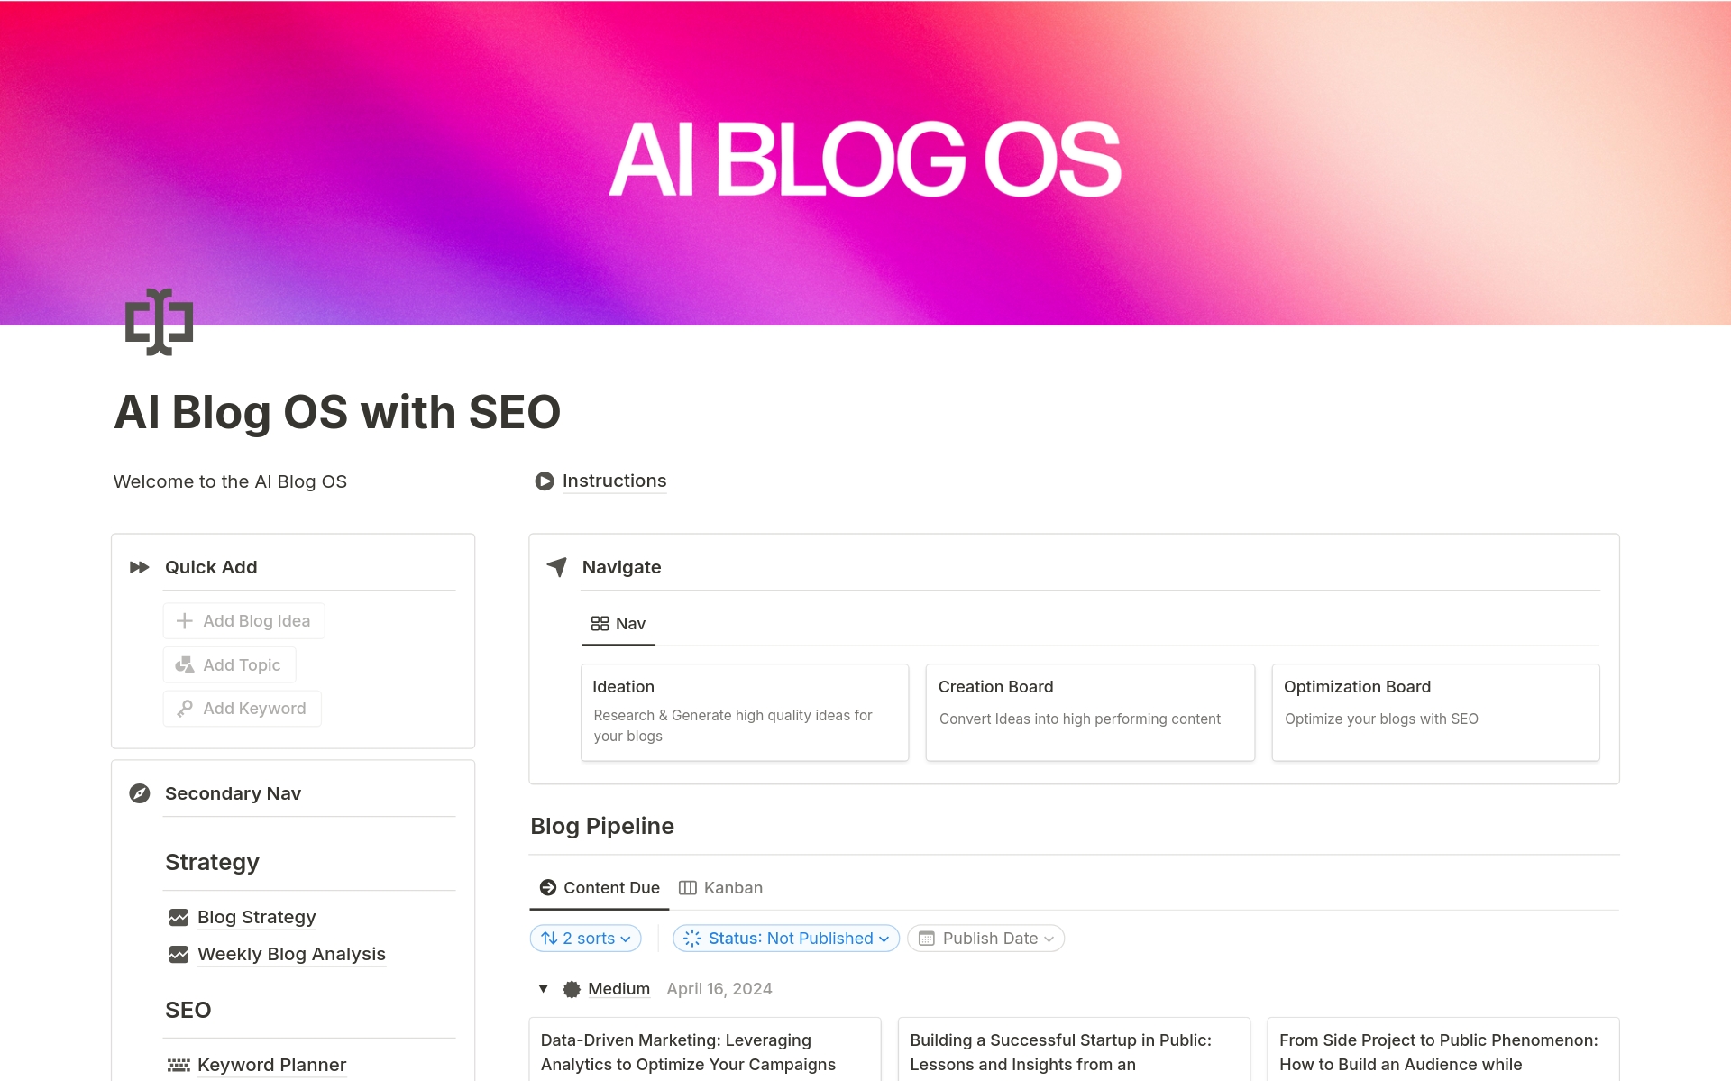Click the Navigate arrow icon
This screenshot has width=1731, height=1081.
557,567
